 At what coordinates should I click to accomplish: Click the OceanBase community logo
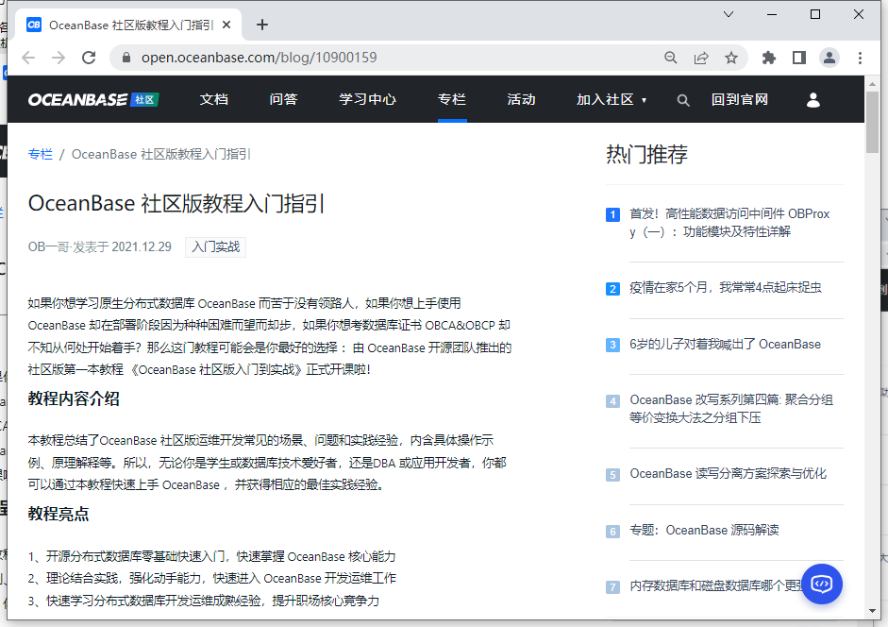point(93,99)
